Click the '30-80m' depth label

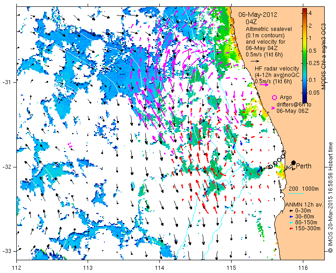pos(305,217)
